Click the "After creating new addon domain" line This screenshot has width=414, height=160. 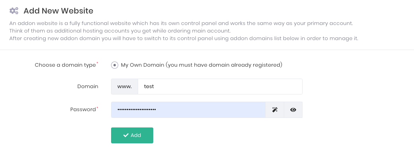coord(184,39)
